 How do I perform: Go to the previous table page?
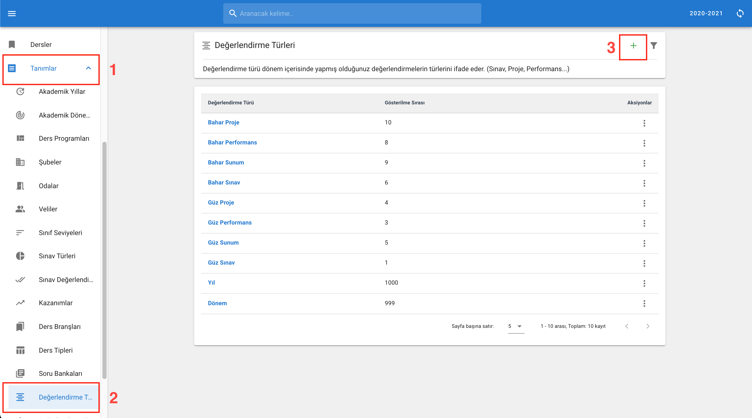pos(627,326)
